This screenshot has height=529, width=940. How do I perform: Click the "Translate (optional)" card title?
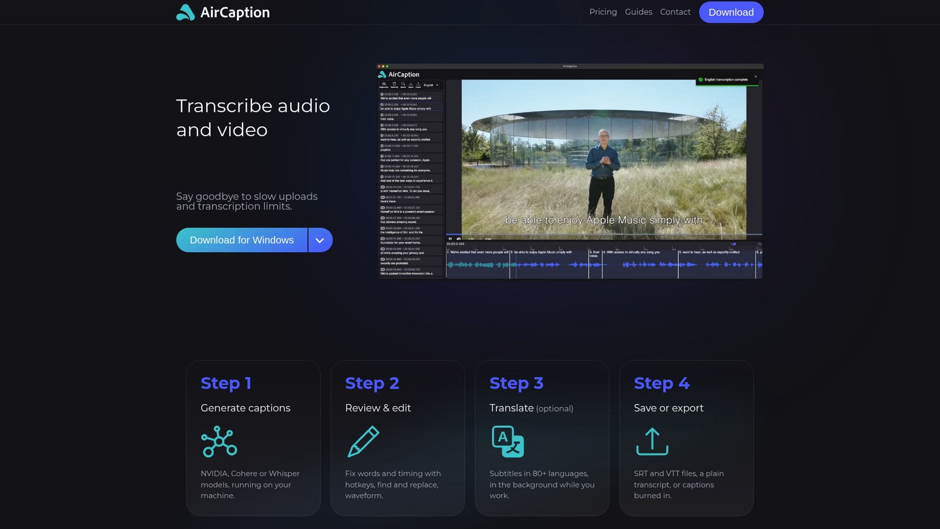click(x=531, y=408)
